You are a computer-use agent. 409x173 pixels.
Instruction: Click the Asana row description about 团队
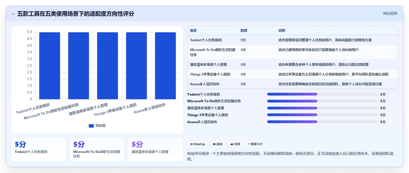330,84
